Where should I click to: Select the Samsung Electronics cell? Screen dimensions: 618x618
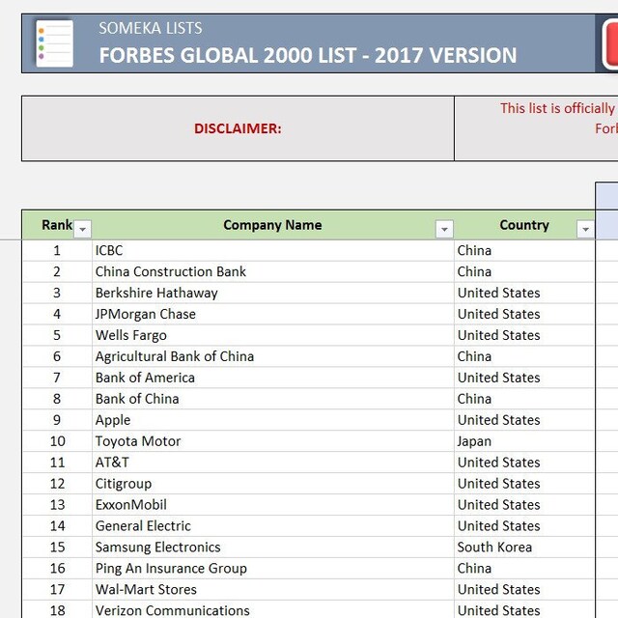point(272,548)
